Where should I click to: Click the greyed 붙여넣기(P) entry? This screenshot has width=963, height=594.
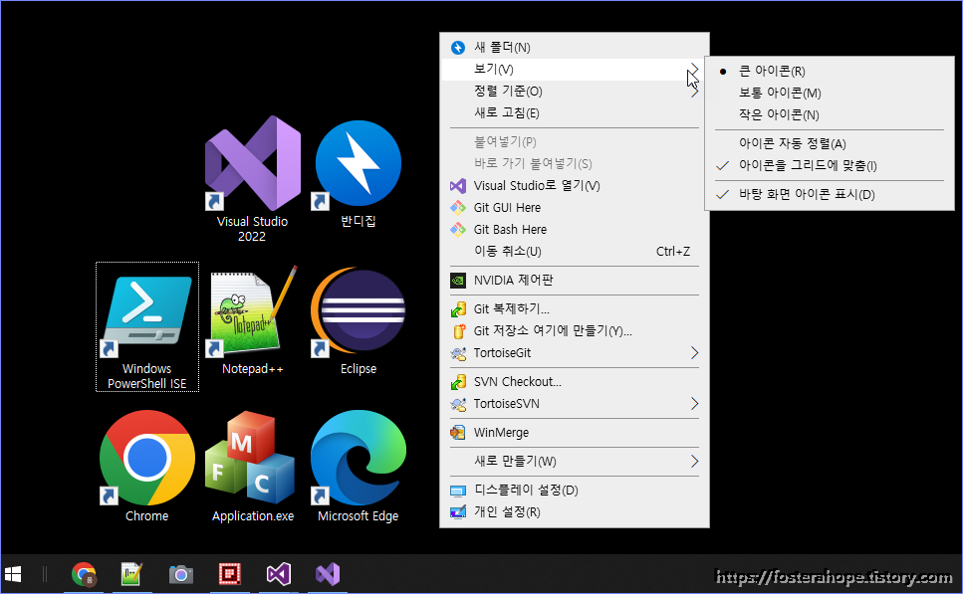pos(575,141)
